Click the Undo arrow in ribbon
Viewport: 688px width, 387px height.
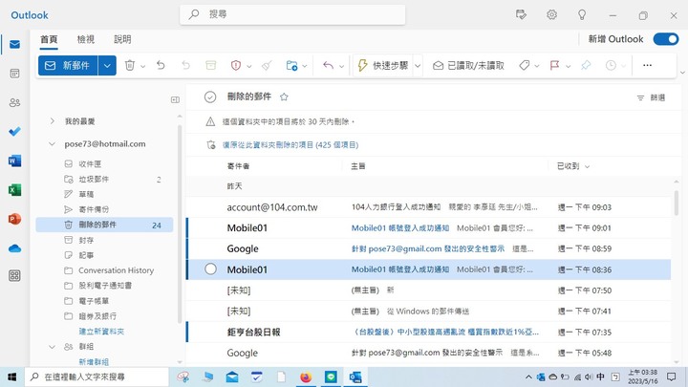click(161, 65)
